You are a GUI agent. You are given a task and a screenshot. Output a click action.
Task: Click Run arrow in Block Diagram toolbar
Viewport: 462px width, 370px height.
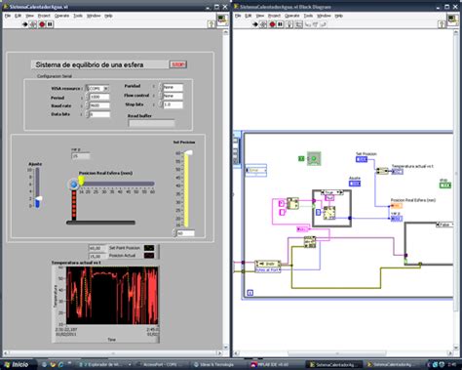tap(255, 24)
